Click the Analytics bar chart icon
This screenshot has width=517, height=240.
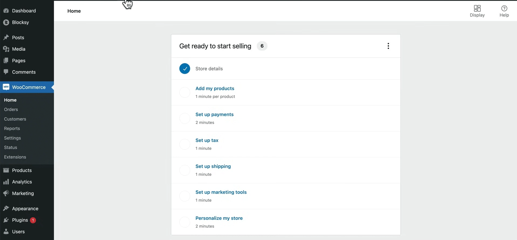6,182
